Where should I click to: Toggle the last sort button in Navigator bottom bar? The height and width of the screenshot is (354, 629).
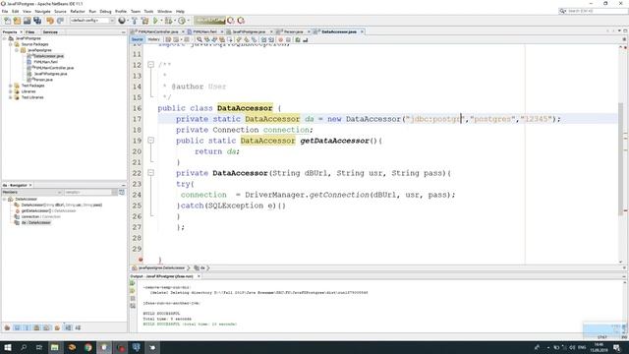tap(79, 327)
